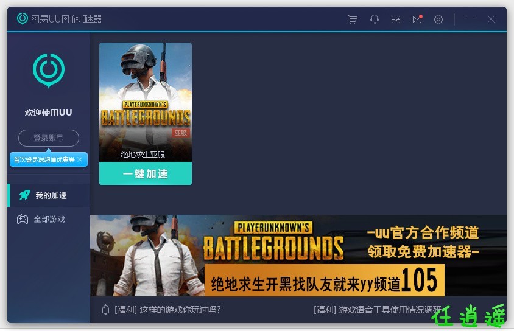Open the 这样的游戏你玩过吗 news link
The height and width of the screenshot is (331, 514).
coord(167,310)
